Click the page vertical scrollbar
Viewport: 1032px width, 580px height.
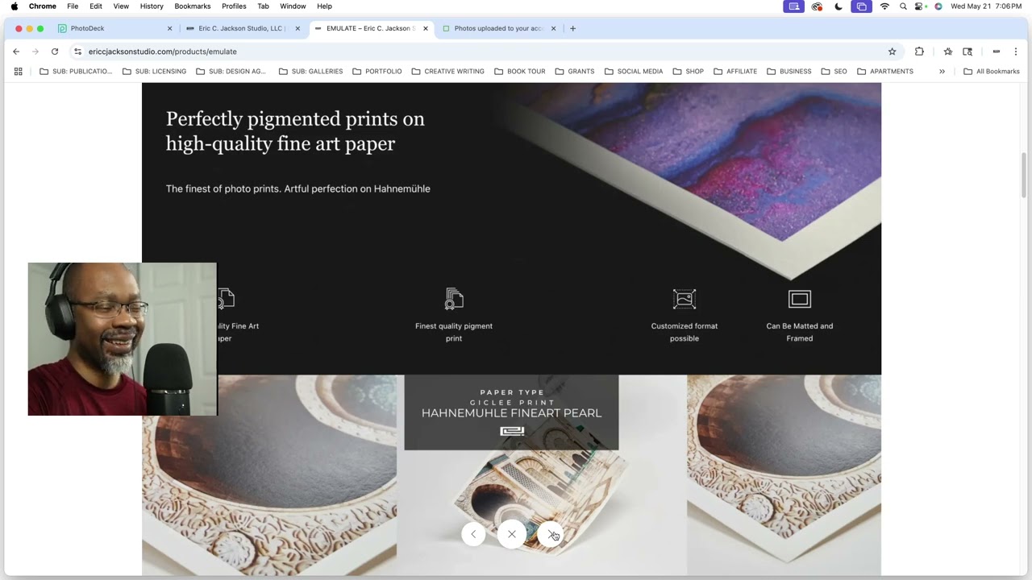1024,174
